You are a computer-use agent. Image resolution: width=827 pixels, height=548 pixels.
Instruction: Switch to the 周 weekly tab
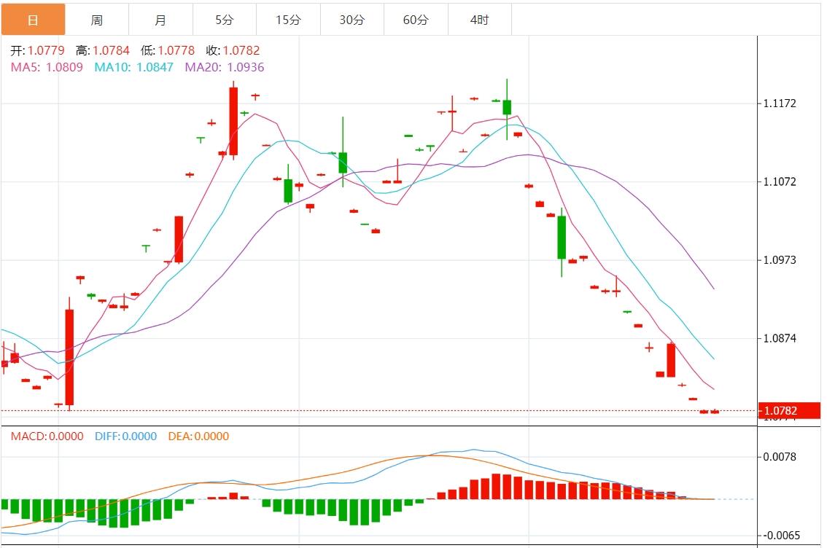coord(97,20)
